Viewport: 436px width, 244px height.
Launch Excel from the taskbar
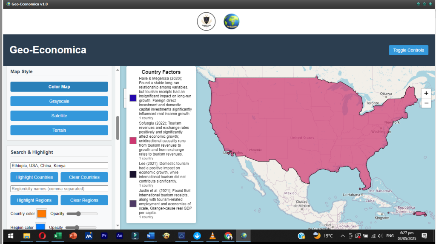click(x=58, y=235)
